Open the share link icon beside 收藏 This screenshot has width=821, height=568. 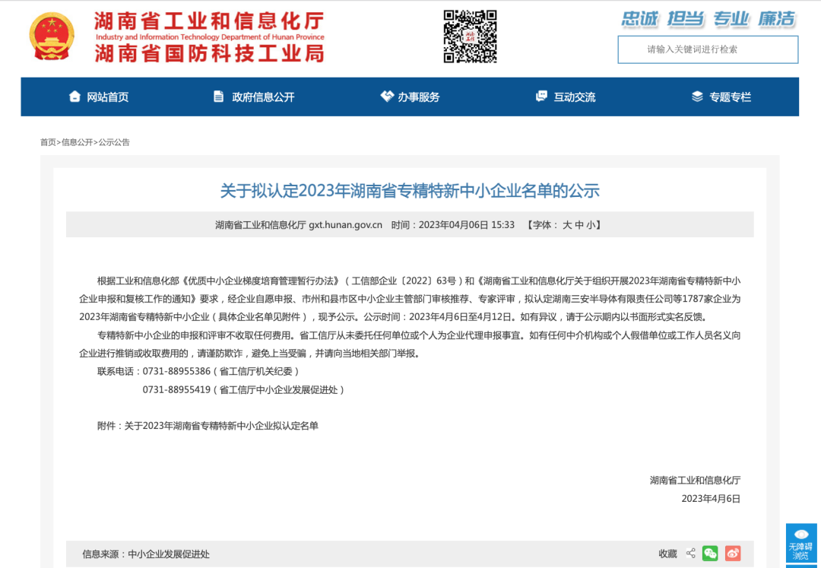690,553
